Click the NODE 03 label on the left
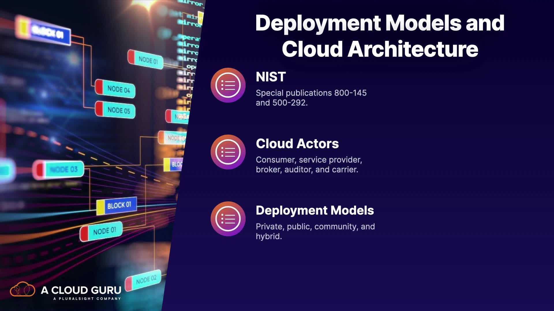Image resolution: width=554 pixels, height=311 pixels. (63, 169)
